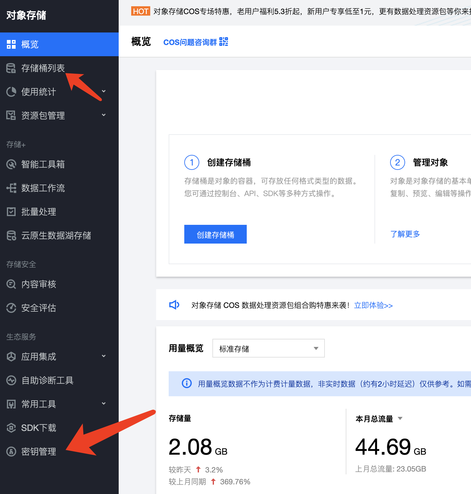471x494 pixels.
Task: Open the 立即体验>> promotion link
Action: coord(373,305)
